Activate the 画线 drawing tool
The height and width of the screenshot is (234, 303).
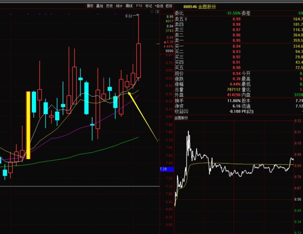click(x=129, y=6)
